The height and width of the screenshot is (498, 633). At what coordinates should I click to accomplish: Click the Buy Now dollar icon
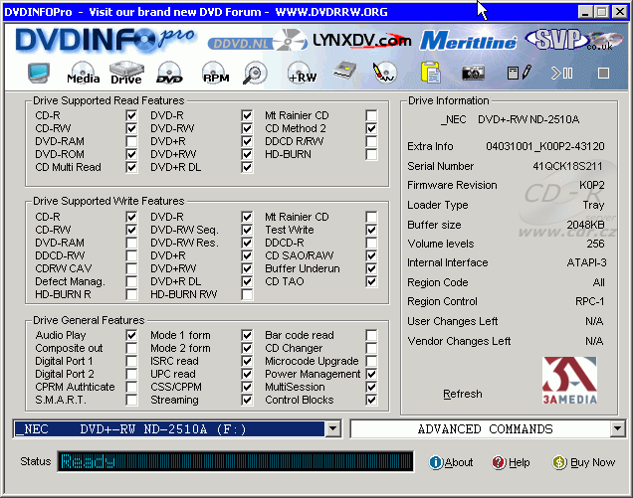click(x=559, y=462)
